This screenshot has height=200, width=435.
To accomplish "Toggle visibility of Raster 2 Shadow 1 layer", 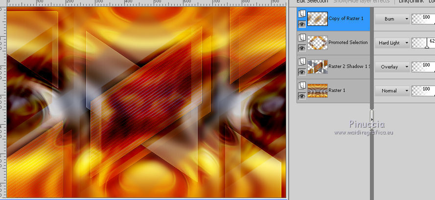I will pos(301,72).
